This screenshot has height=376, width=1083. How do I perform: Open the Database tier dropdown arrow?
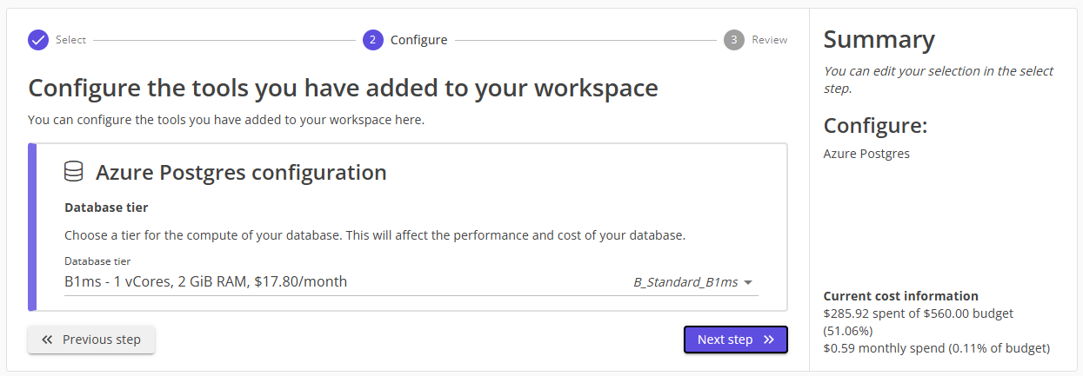point(748,282)
